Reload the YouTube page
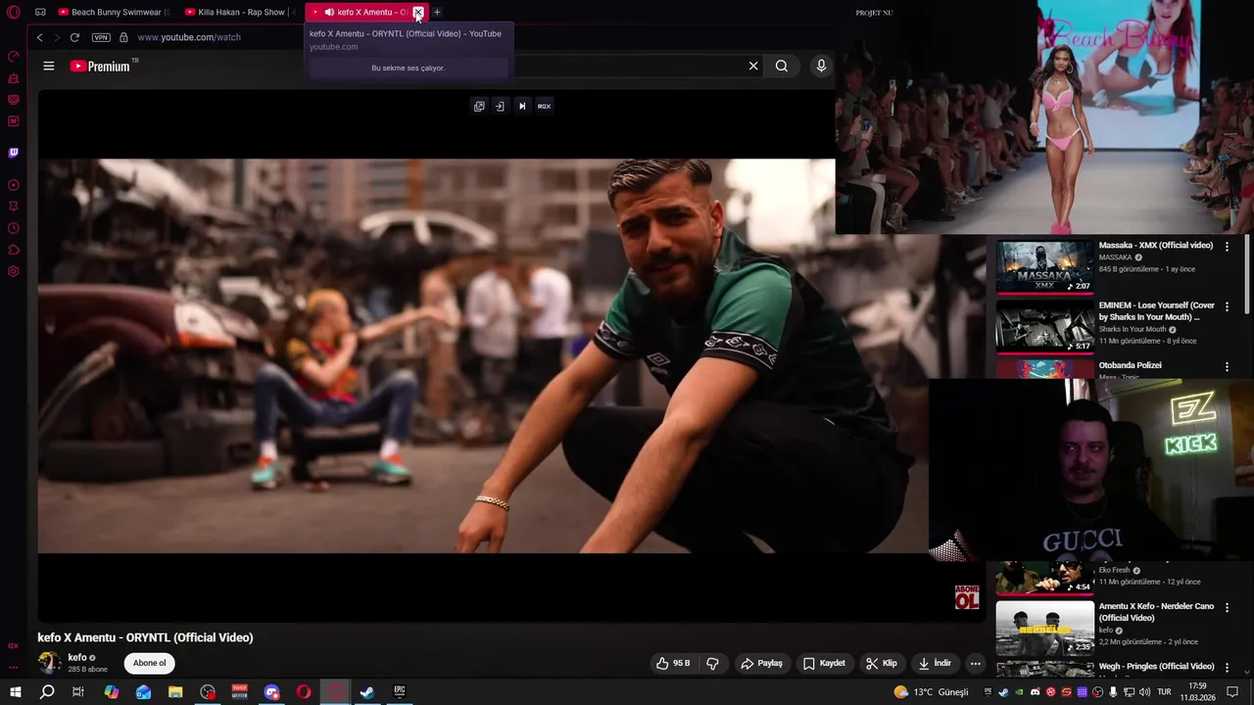The height and width of the screenshot is (705, 1254). [x=74, y=37]
